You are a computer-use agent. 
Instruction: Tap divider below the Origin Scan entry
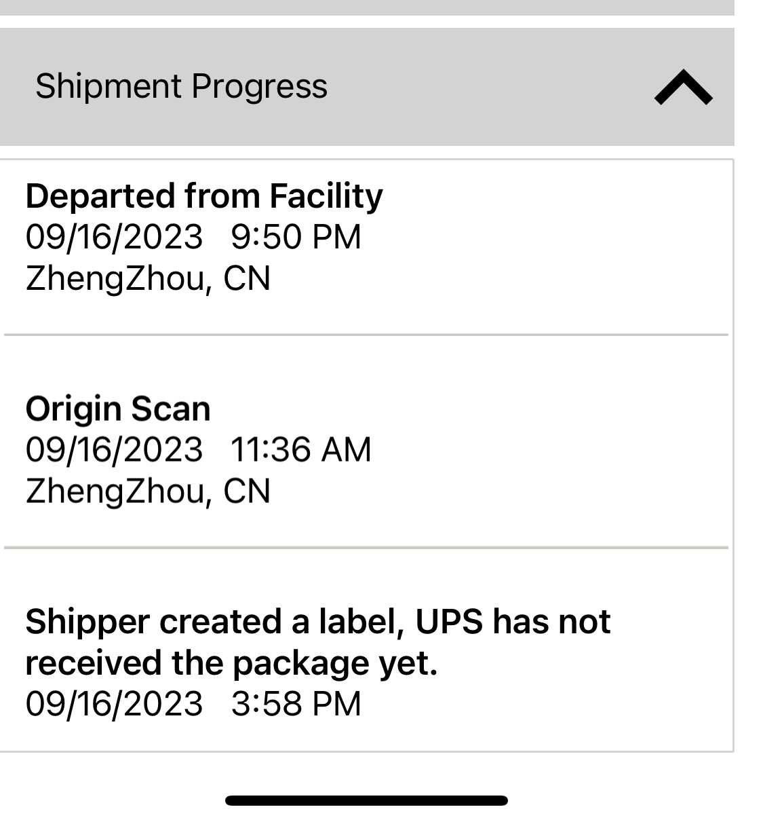coord(366,547)
